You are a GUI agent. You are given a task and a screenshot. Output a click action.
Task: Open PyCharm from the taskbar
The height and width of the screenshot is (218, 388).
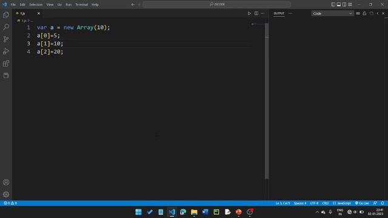click(x=216, y=212)
